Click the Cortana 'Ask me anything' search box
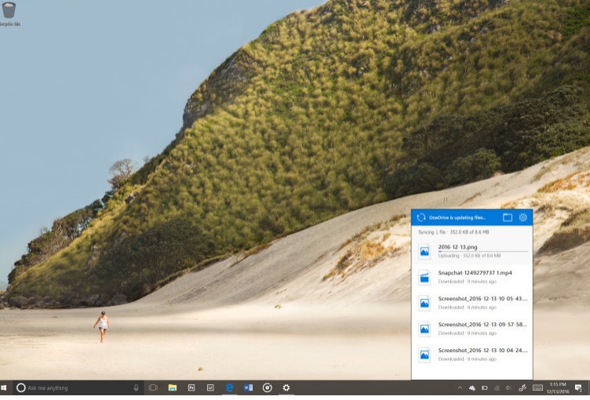 point(71,387)
